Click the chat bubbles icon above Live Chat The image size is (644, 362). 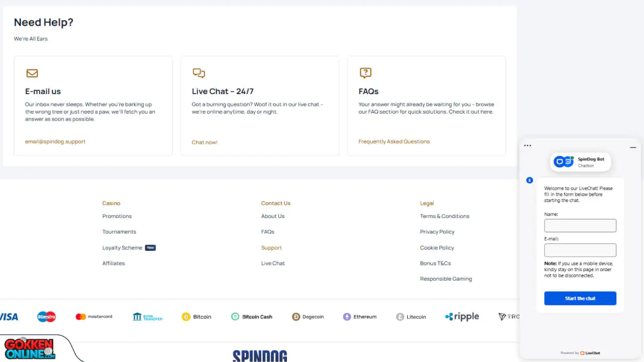199,73
